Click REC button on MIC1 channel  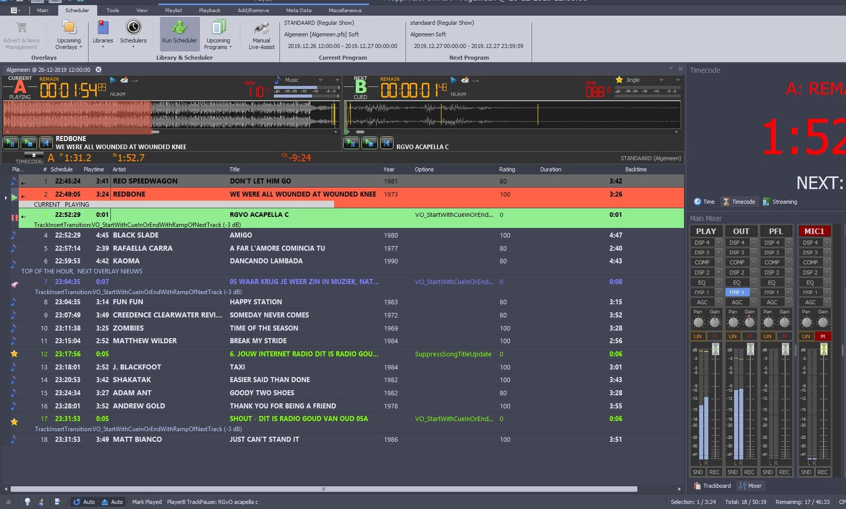pos(823,472)
